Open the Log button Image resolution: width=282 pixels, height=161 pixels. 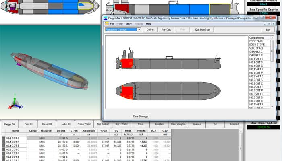[x=268, y=30]
